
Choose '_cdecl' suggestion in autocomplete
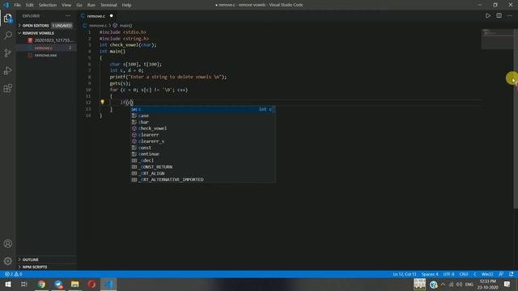tap(203, 160)
